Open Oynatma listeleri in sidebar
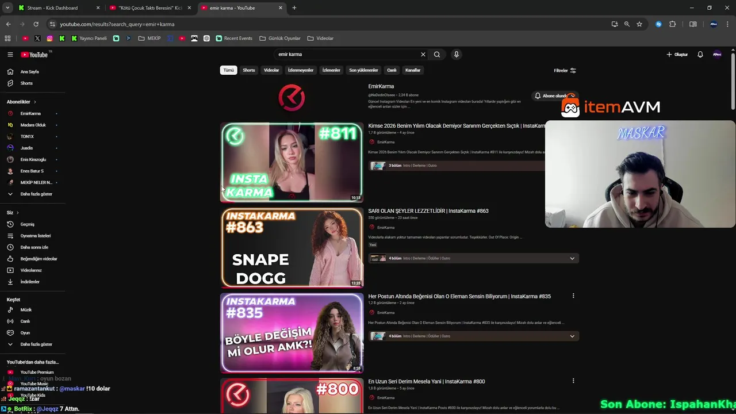 [35, 236]
